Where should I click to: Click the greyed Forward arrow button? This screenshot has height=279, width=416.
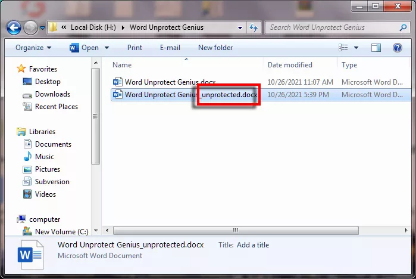pyautogui.click(x=31, y=27)
